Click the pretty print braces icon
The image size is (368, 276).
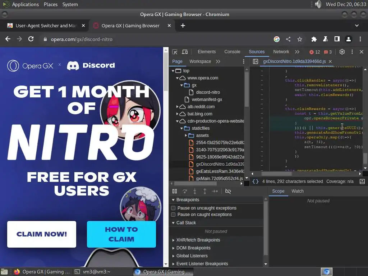coord(256,181)
